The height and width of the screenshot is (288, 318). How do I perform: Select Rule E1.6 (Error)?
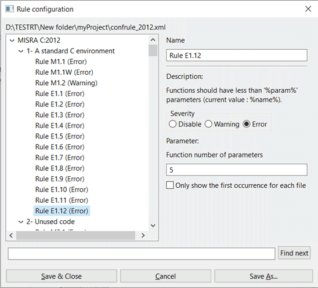60,147
